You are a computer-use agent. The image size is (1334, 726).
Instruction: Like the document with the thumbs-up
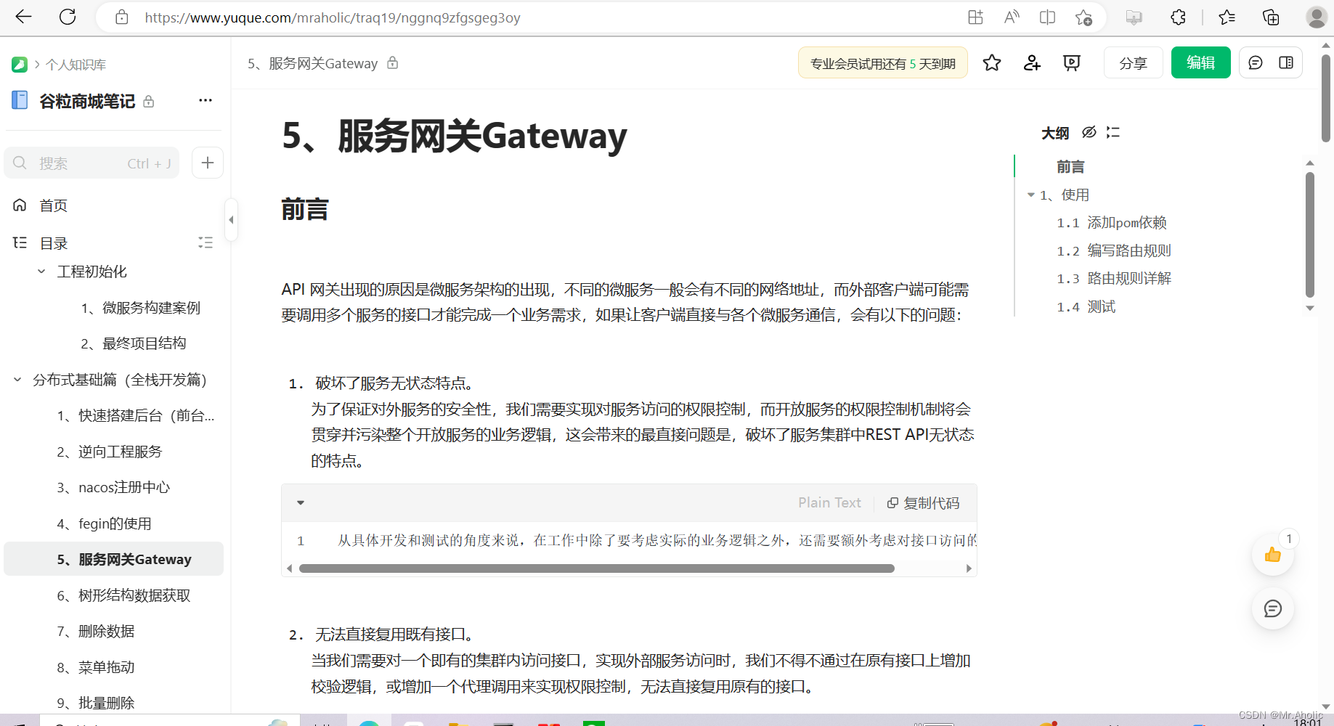[1272, 554]
